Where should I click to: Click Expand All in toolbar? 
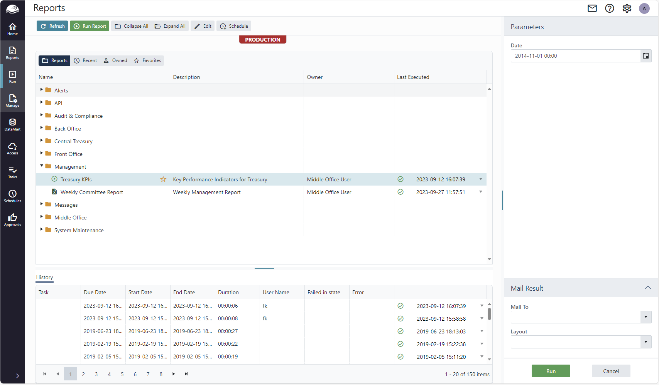point(170,26)
